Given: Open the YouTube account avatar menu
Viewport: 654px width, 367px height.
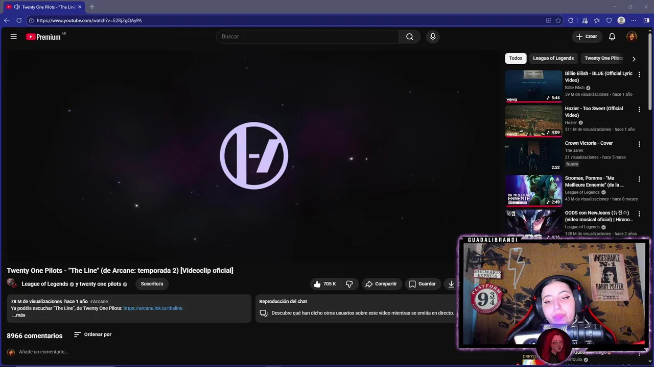Looking at the screenshot, I should pyautogui.click(x=632, y=37).
